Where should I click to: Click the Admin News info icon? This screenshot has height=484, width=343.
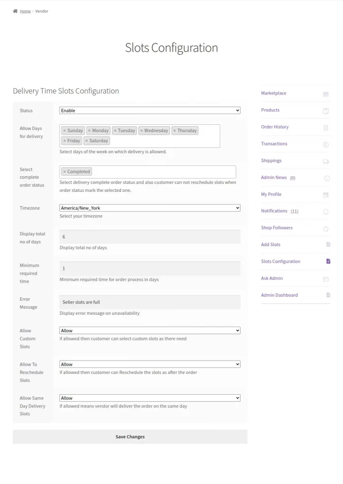326,177
